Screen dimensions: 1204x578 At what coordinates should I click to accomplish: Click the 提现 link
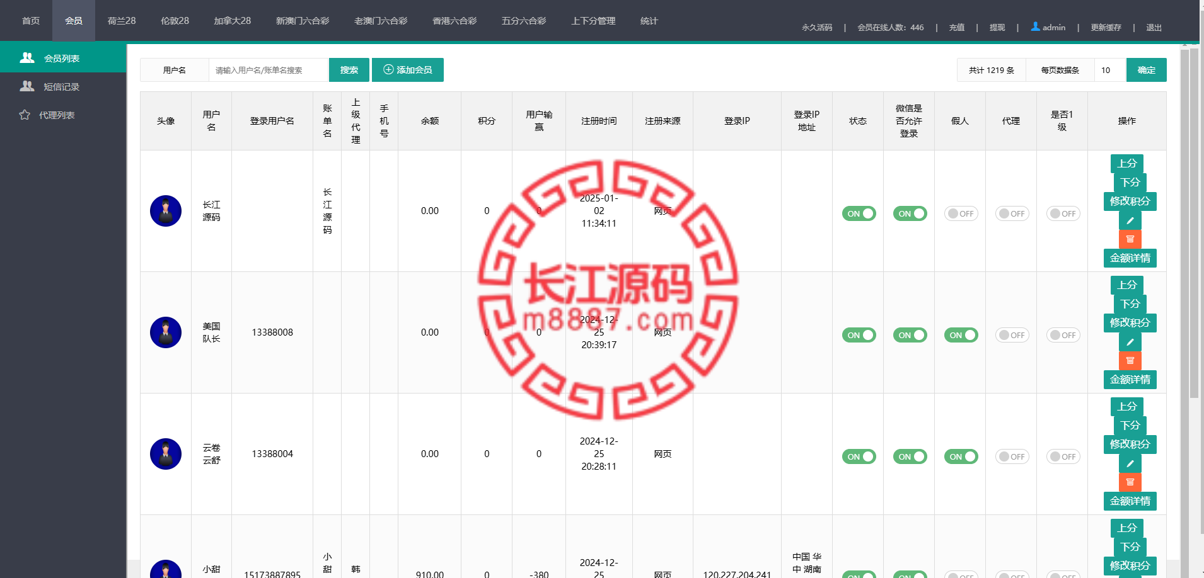click(997, 28)
